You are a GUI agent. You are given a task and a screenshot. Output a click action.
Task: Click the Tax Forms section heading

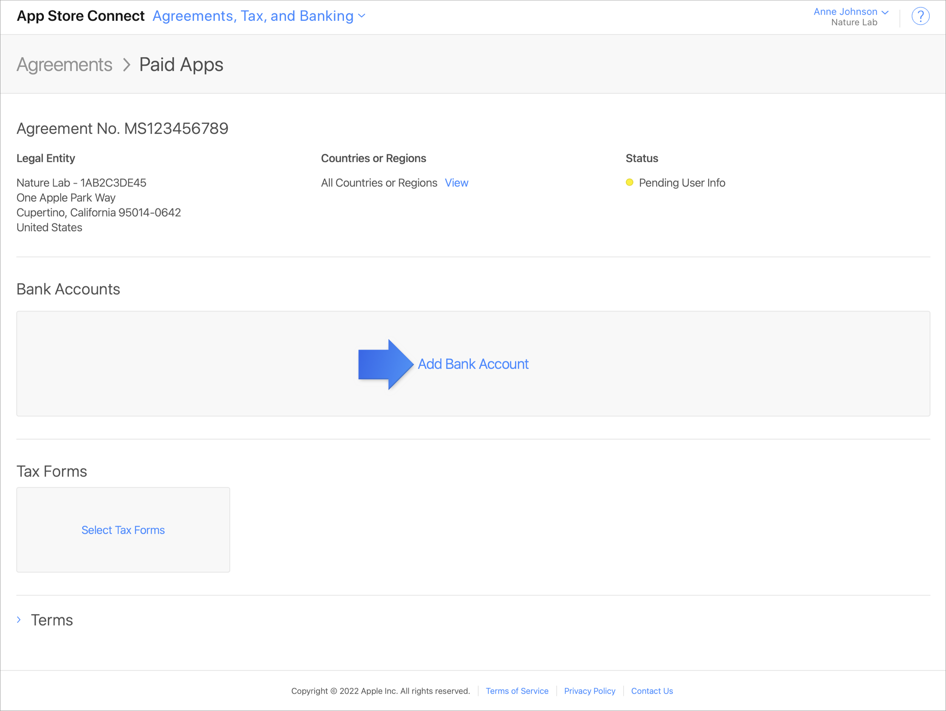52,471
